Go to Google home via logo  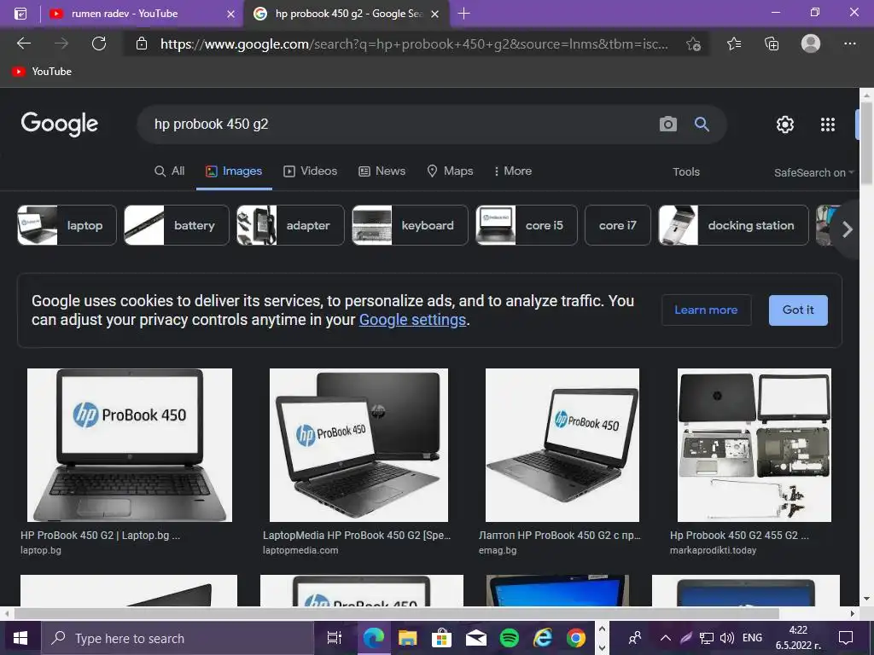[60, 124]
